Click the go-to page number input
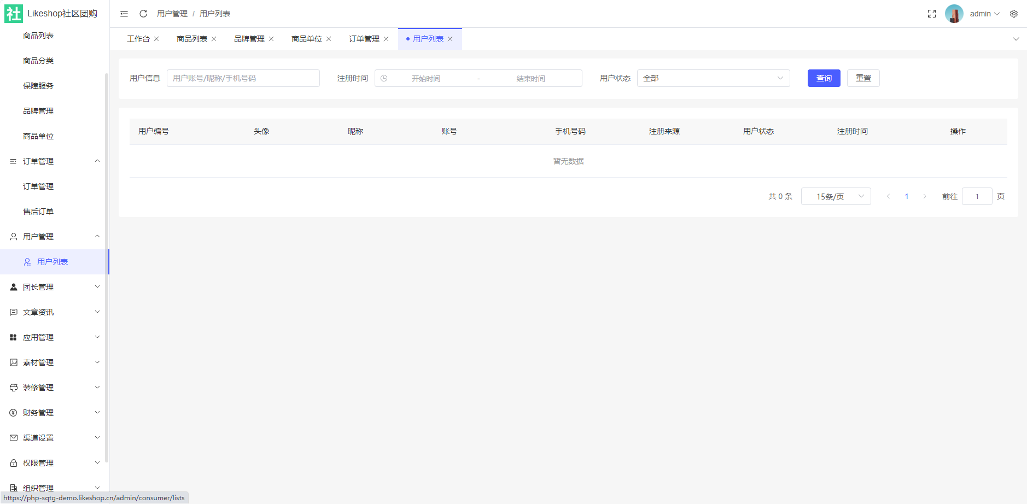 coord(977,196)
